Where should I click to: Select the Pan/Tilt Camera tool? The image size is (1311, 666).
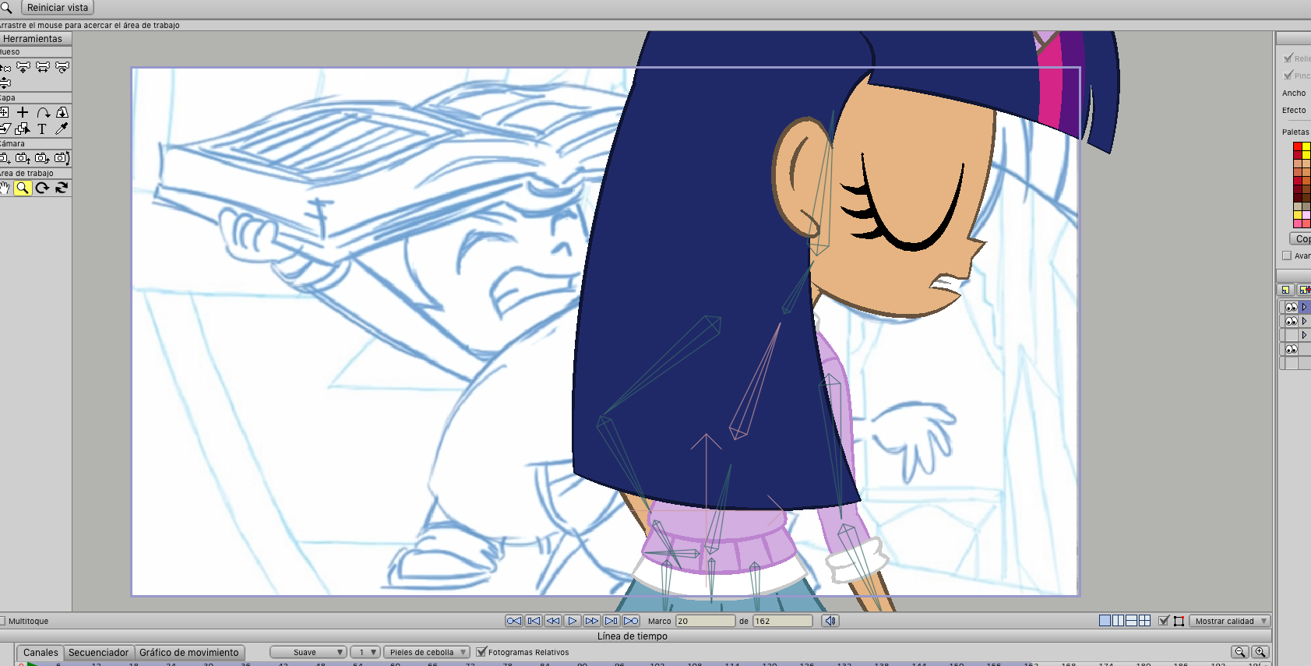click(62, 158)
